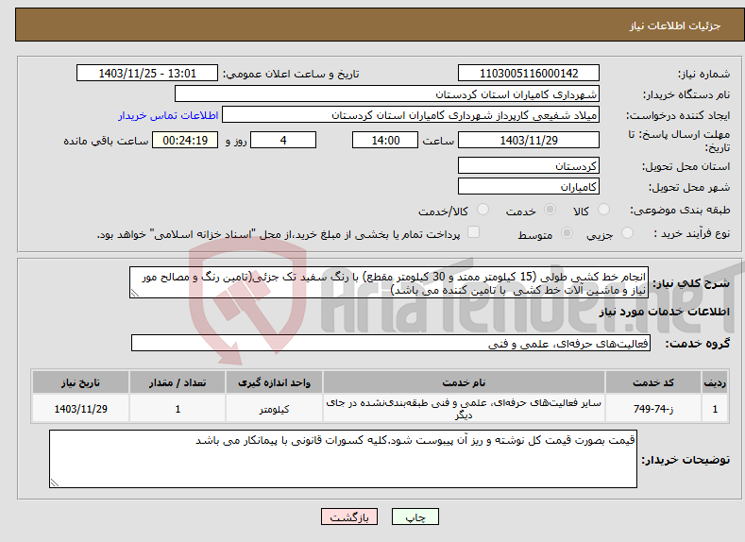Image resolution: width=745 pixels, height=542 pixels.
Task: Click the service name cell سایر فعالیت‌های حرفه‌ای
Action: tap(464, 409)
